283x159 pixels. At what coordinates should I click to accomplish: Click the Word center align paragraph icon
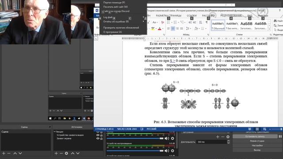coord(173,28)
